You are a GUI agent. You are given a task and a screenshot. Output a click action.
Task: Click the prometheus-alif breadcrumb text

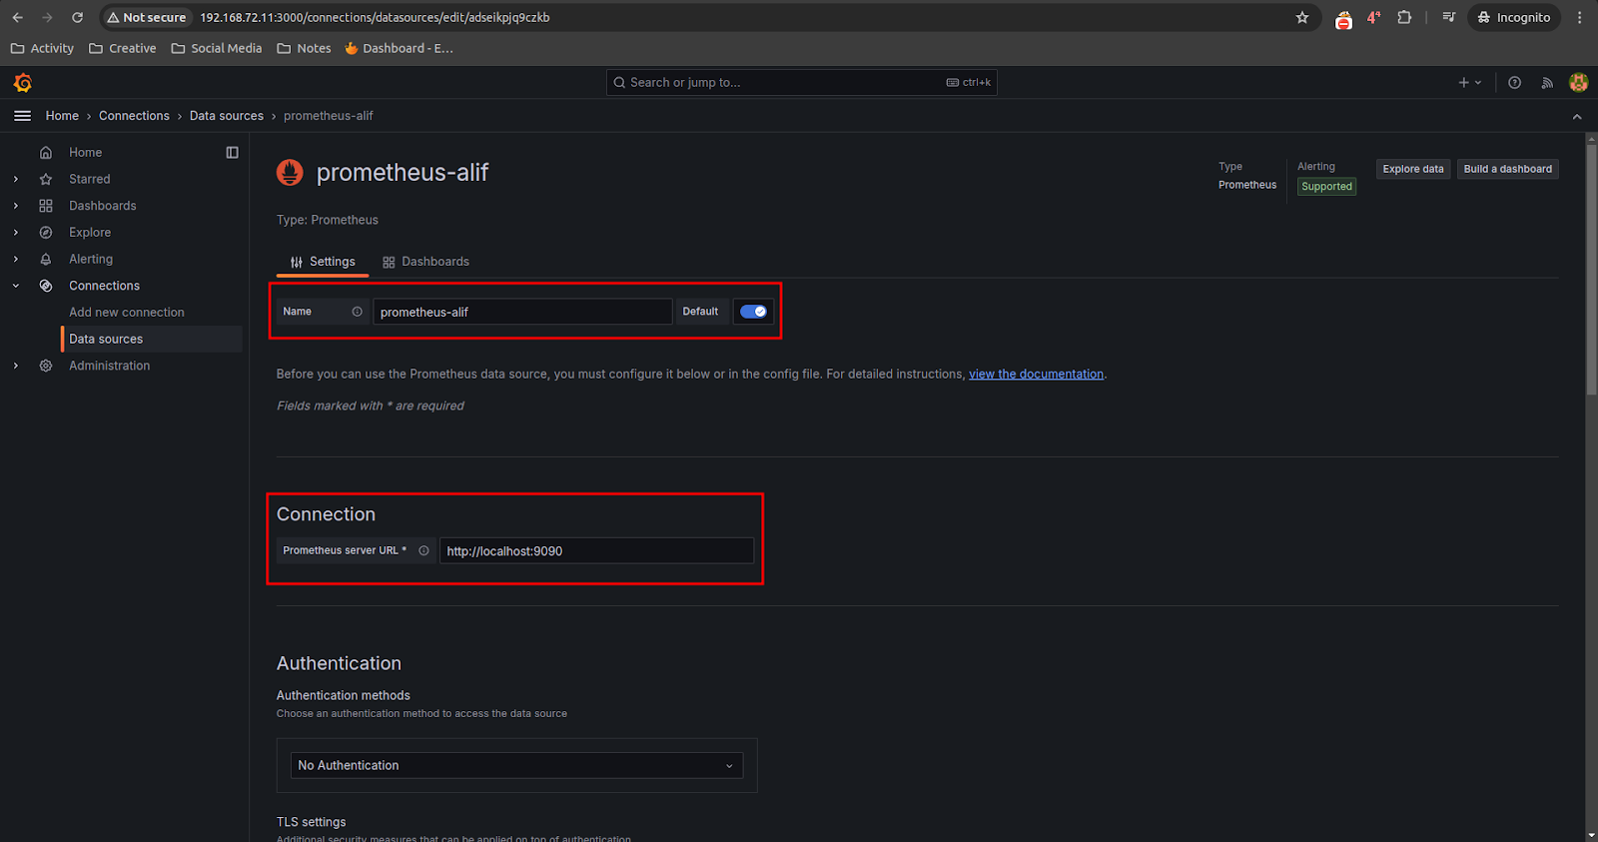coord(328,116)
